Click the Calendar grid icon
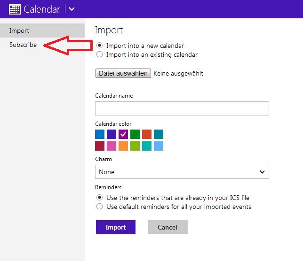This screenshot has height=261, width=303. pos(15,9)
